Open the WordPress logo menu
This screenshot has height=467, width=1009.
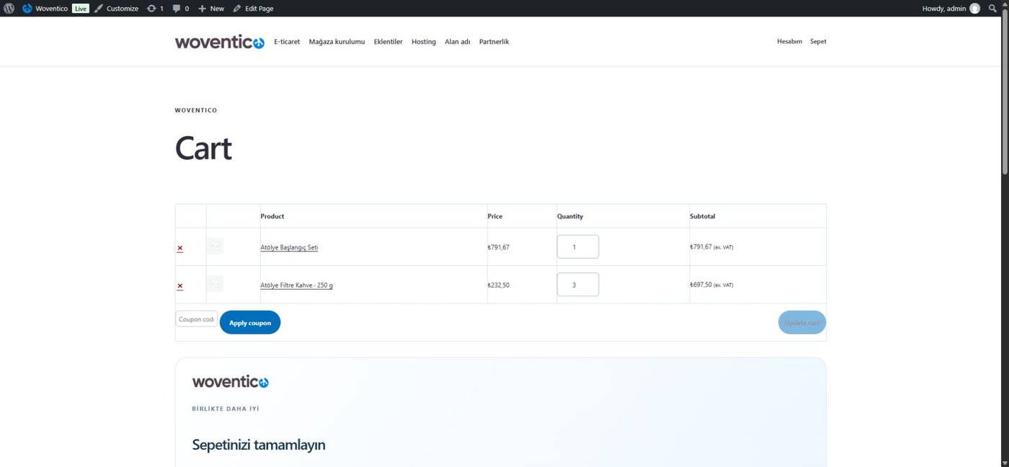[9, 9]
